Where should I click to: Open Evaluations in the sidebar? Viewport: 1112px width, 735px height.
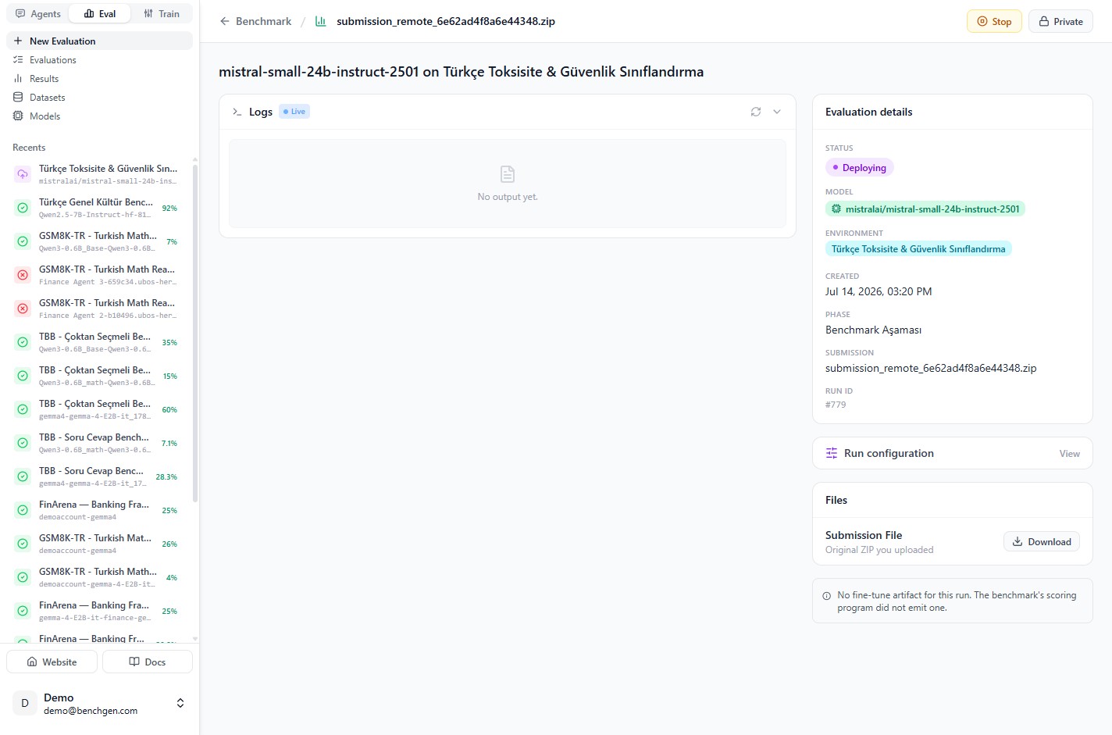[x=99, y=60]
